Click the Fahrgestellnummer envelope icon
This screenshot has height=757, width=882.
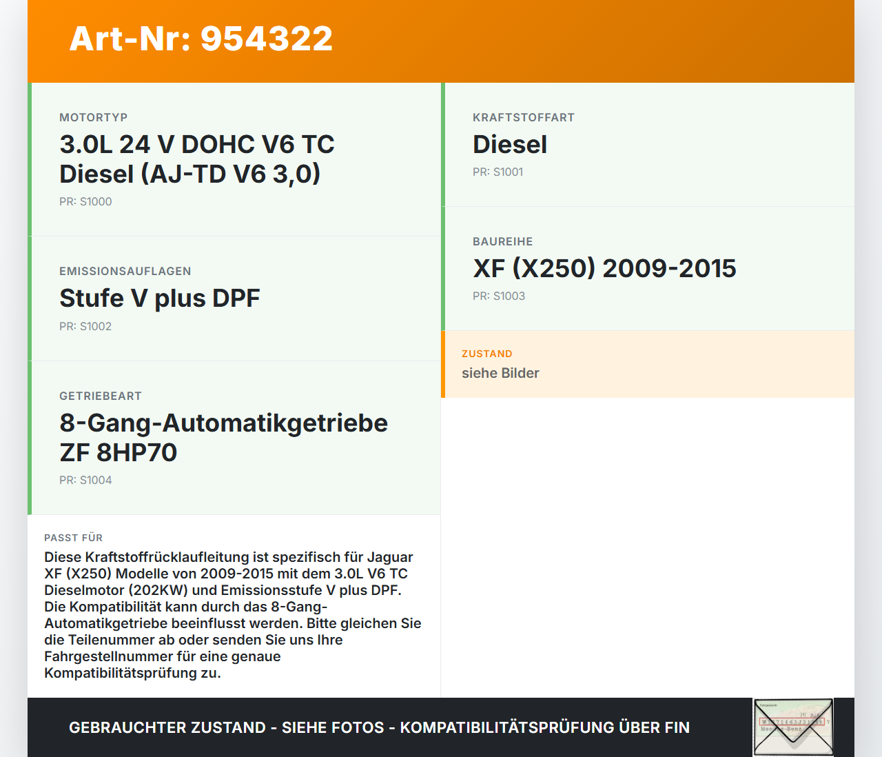792,727
